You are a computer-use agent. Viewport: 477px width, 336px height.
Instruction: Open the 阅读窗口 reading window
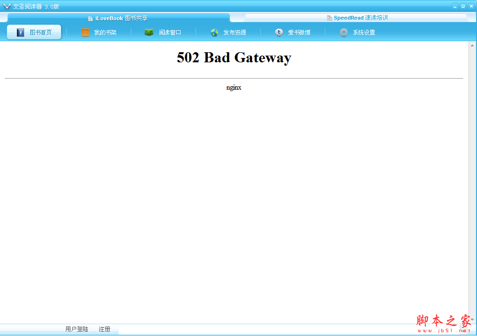click(170, 32)
